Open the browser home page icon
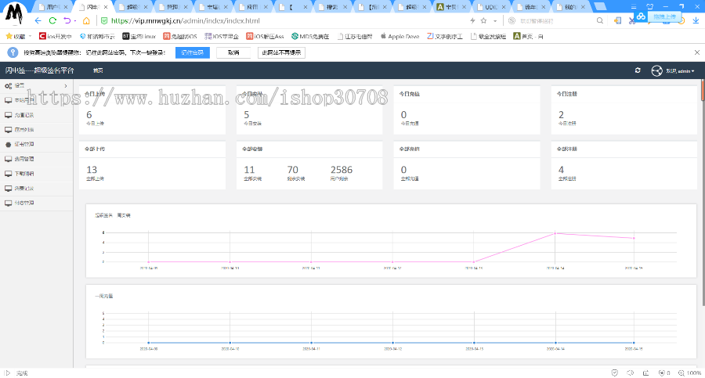705x378 pixels. (86, 20)
